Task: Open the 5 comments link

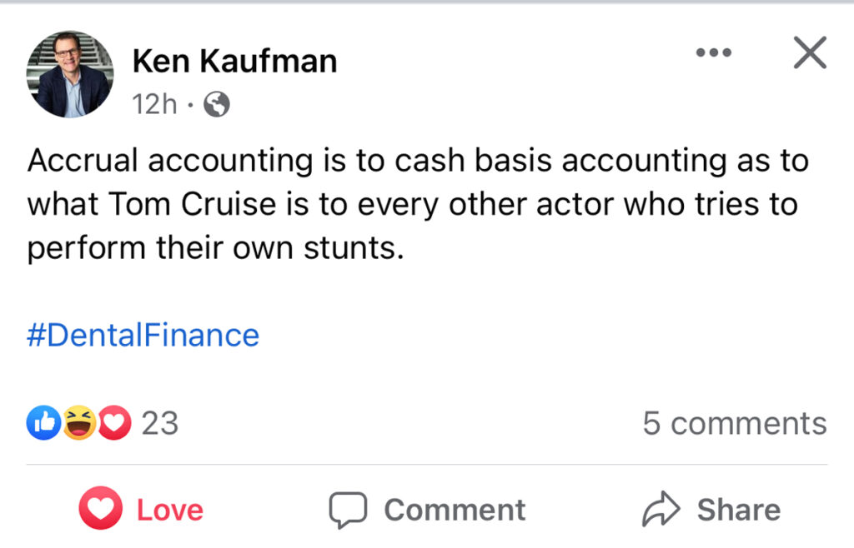Action: (735, 423)
